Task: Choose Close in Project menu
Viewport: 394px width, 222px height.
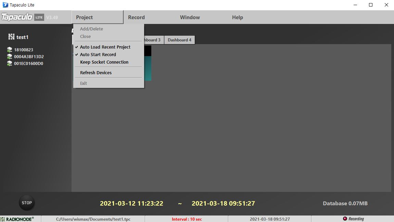Action: 109,36
